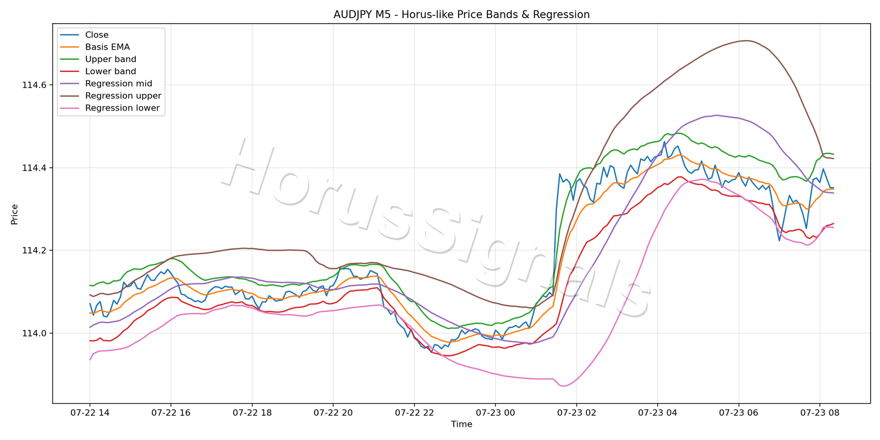880x440 pixels.
Task: Click the '07-22 22' x-axis tick label
Action: point(414,413)
